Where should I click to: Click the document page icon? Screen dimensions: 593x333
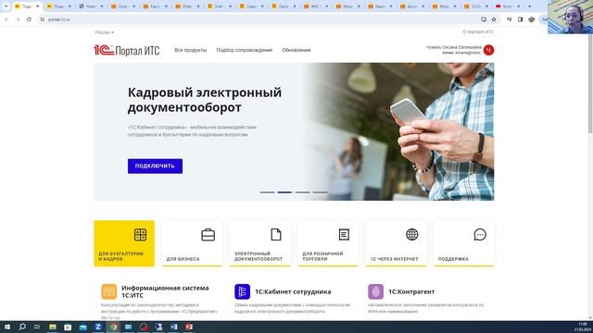(x=276, y=234)
